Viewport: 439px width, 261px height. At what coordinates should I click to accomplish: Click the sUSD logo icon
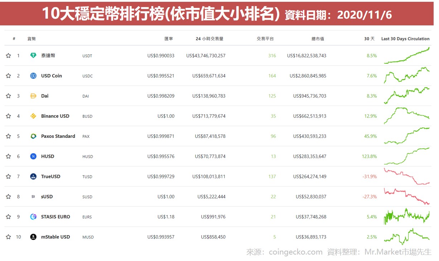coord(33,197)
